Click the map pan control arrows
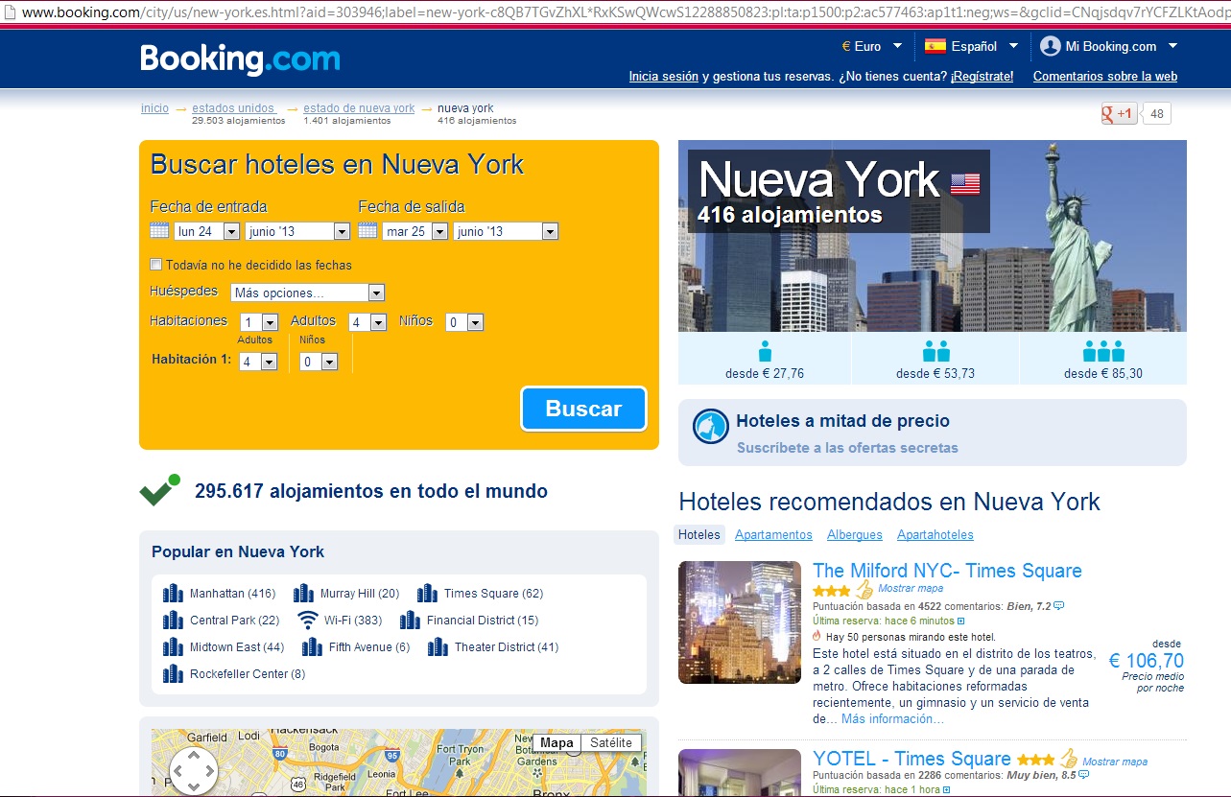 click(194, 770)
